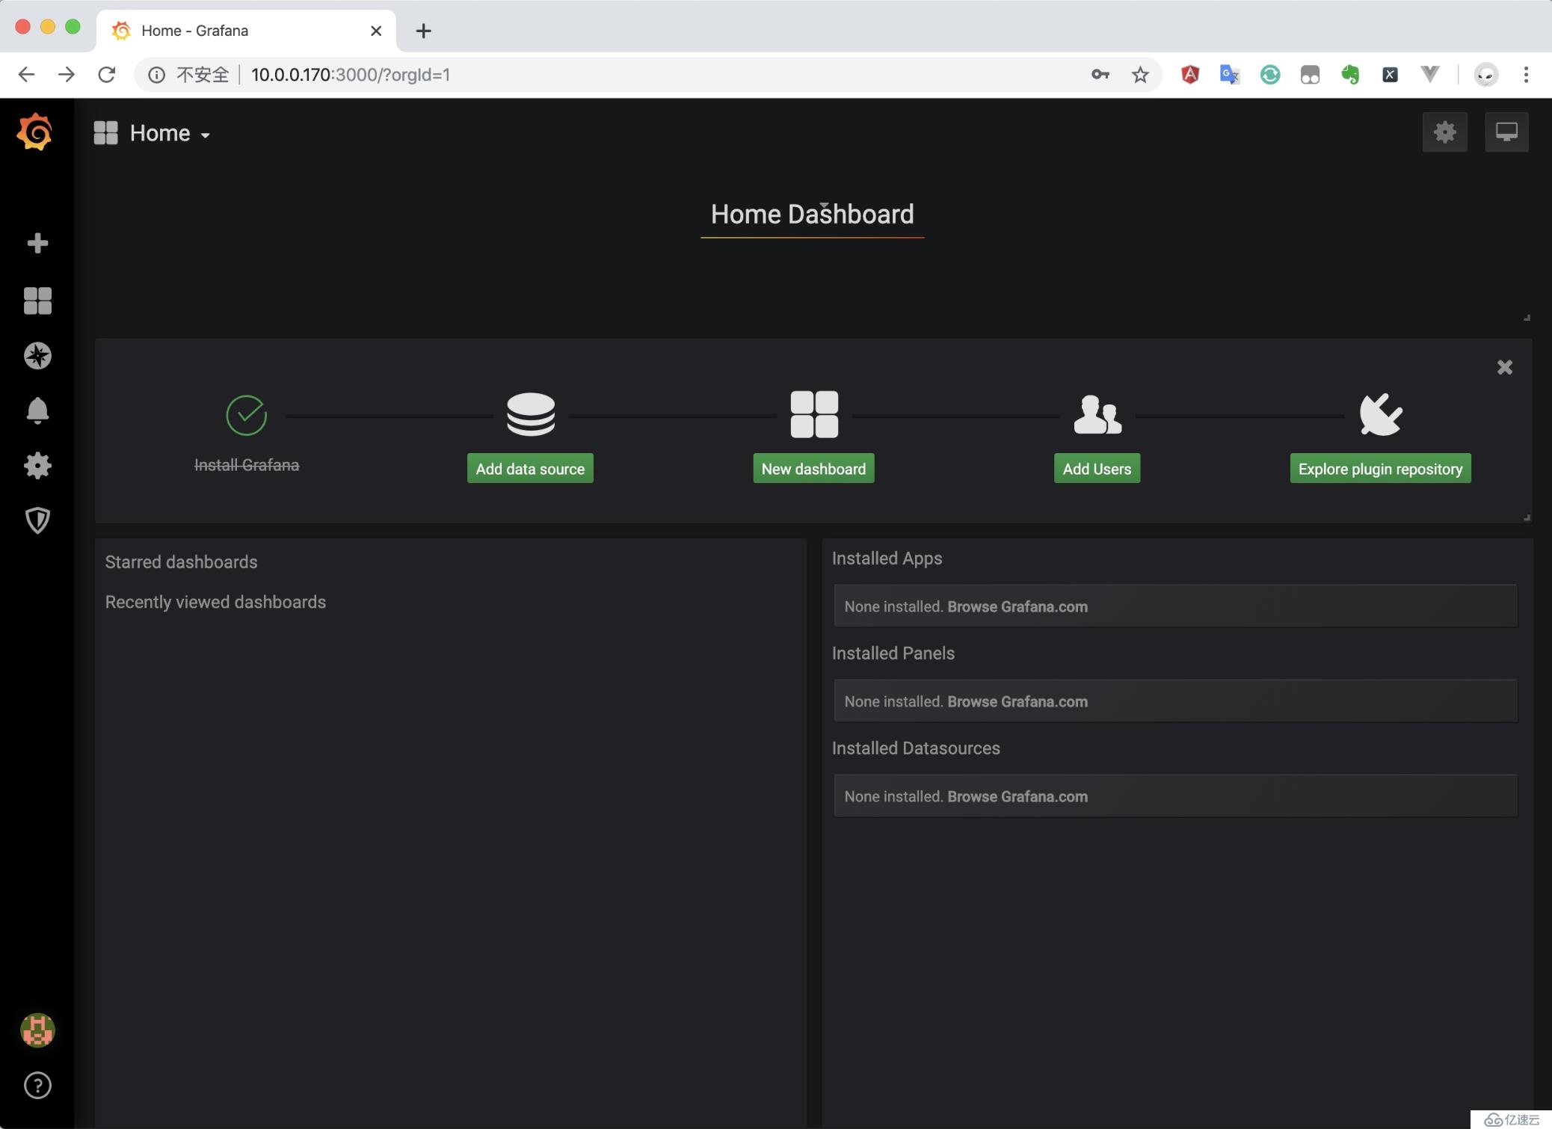The width and height of the screenshot is (1552, 1129).
Task: Click the green Install Grafana checkmark
Action: [x=247, y=415]
